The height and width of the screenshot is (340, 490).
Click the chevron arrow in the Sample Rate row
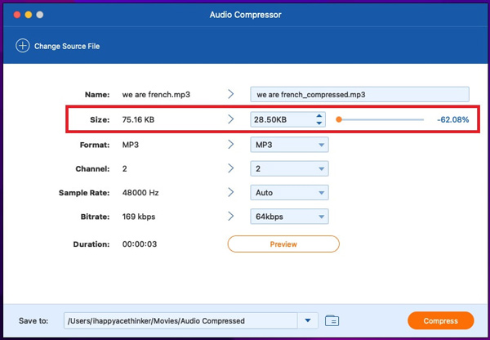230,192
